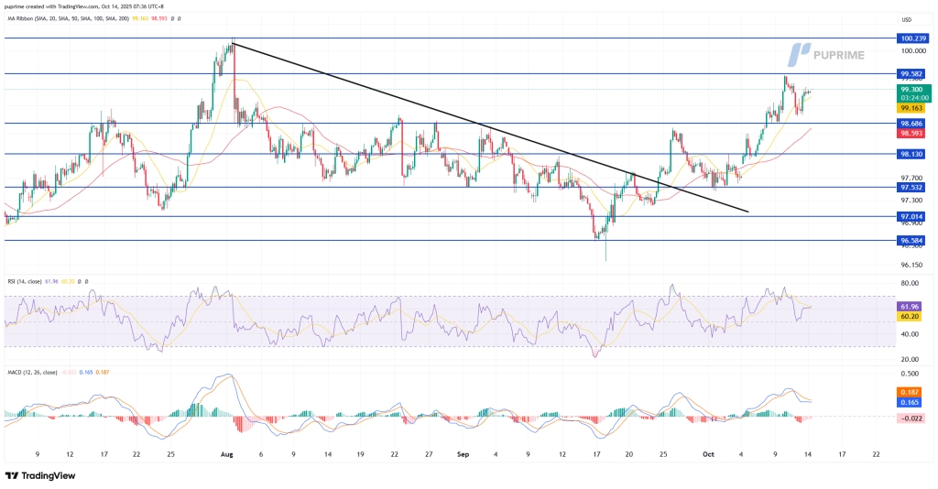The image size is (938, 489).
Task: Click the green 99.300 current price label
Action: (911, 89)
